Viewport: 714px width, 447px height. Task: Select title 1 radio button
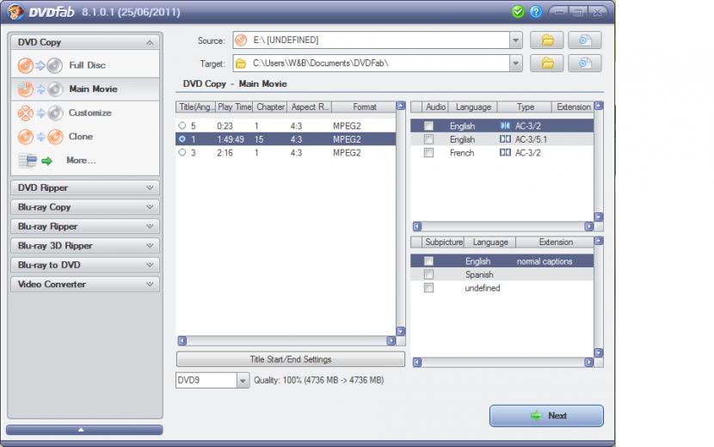(182, 139)
